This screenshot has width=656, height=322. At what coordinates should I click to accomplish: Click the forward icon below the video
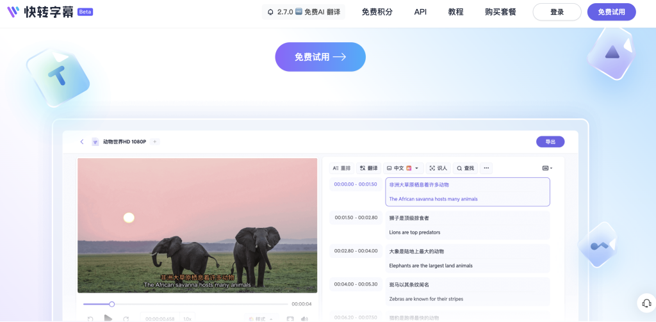(126, 319)
